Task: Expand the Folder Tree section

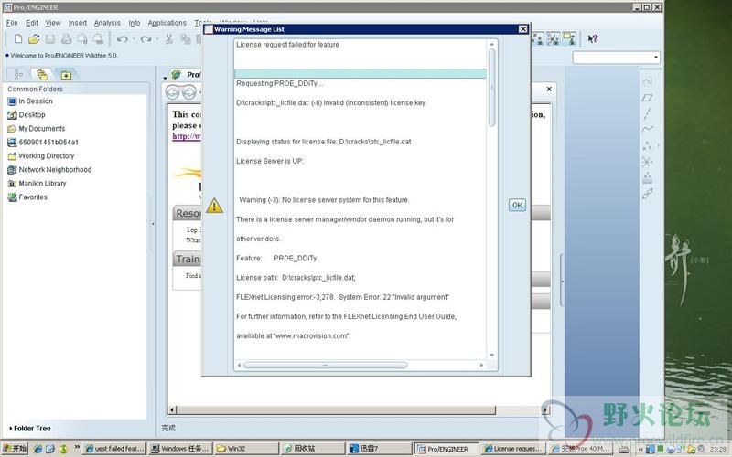Action: (x=30, y=428)
